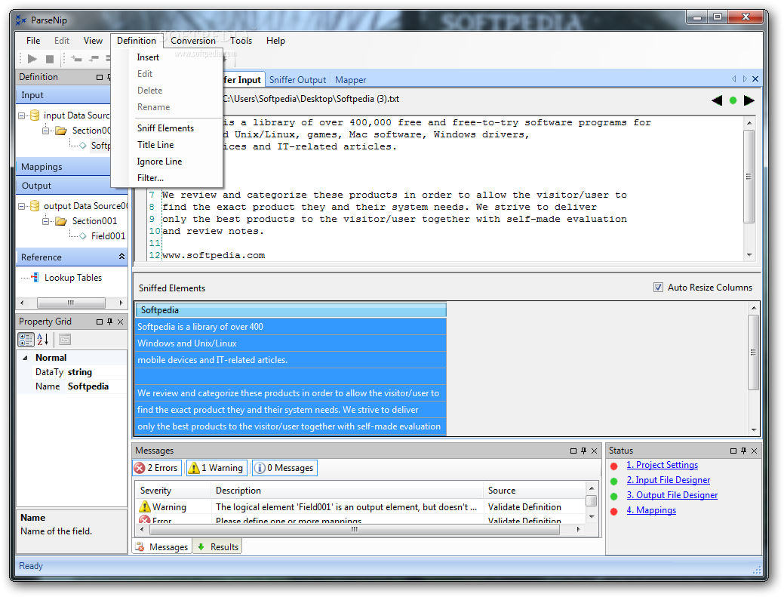
Task: Click the input Data Source database icon
Action: coord(35,115)
